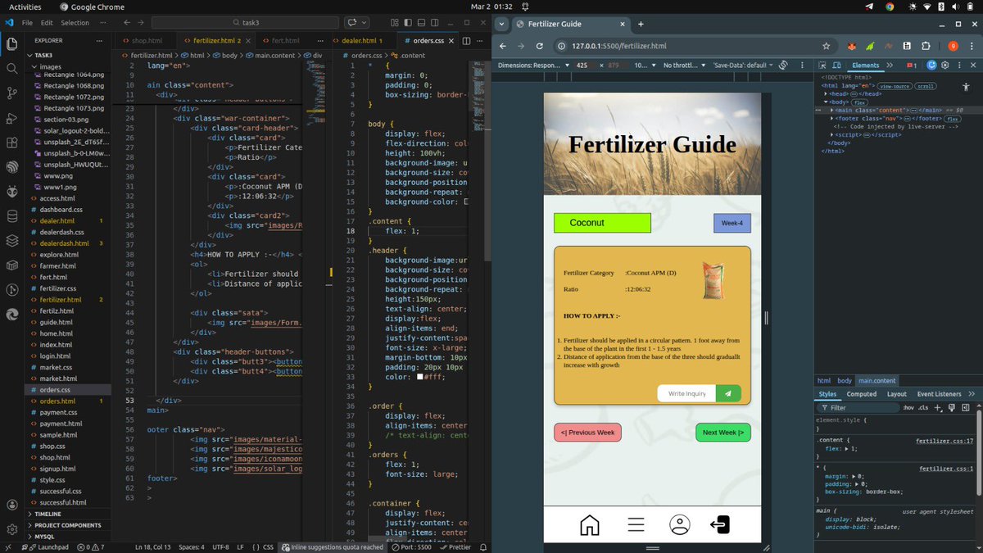Select the DevTools inspect element icon

pyautogui.click(x=822, y=65)
